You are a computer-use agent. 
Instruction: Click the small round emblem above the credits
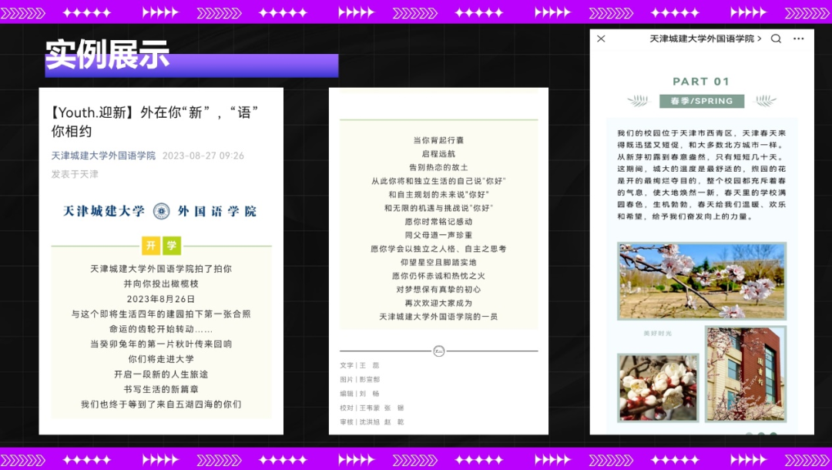coord(439,351)
